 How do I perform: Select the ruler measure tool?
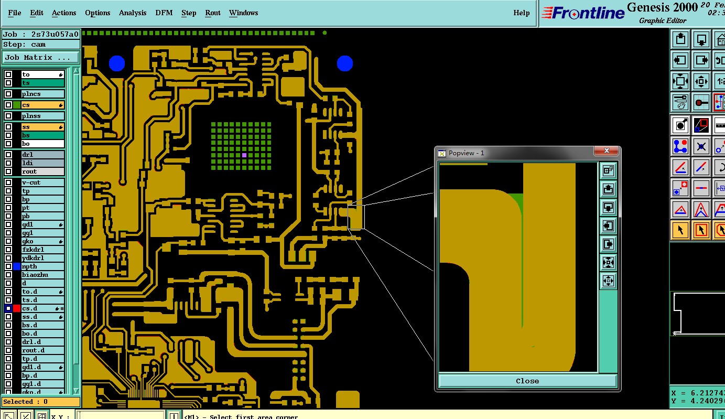click(720, 125)
